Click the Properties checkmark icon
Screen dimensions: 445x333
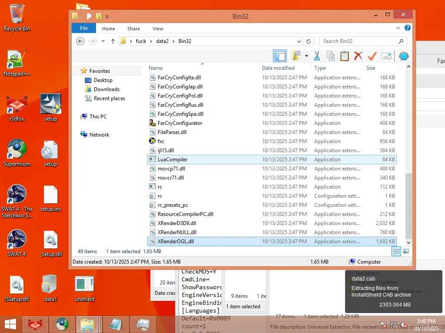[372, 56]
